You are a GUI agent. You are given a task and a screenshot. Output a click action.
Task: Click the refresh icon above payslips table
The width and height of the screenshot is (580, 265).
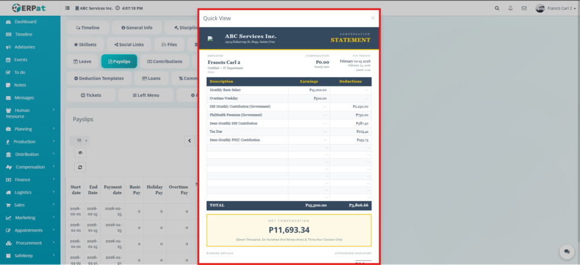click(x=80, y=167)
